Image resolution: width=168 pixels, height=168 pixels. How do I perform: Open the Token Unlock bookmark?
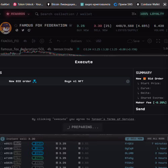tap(28, 4)
